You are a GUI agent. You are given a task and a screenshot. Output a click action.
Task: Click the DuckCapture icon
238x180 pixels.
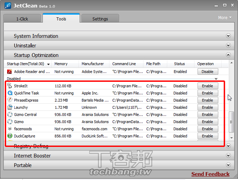[x=10, y=136]
